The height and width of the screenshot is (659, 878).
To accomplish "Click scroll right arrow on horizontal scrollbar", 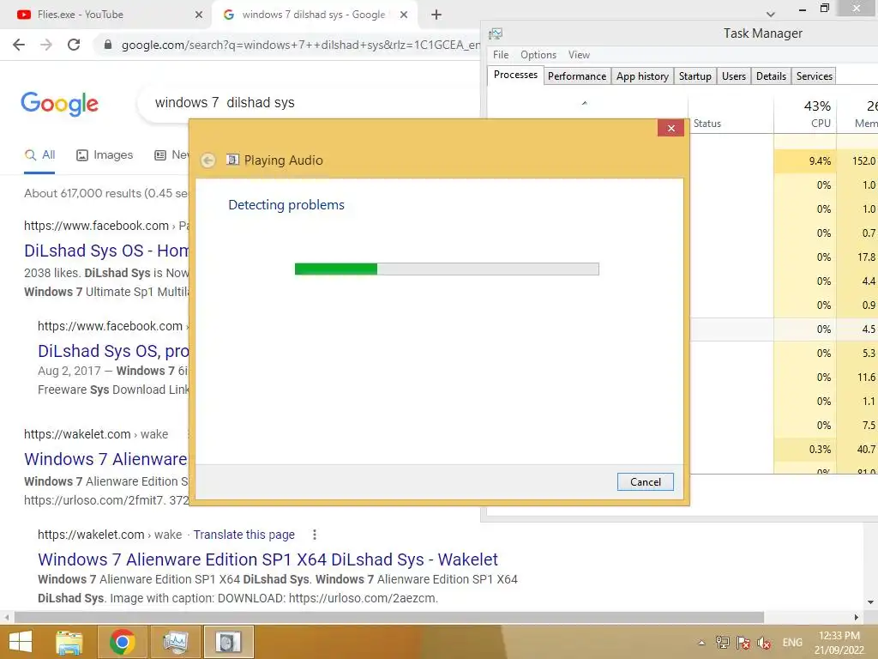I will [x=857, y=617].
